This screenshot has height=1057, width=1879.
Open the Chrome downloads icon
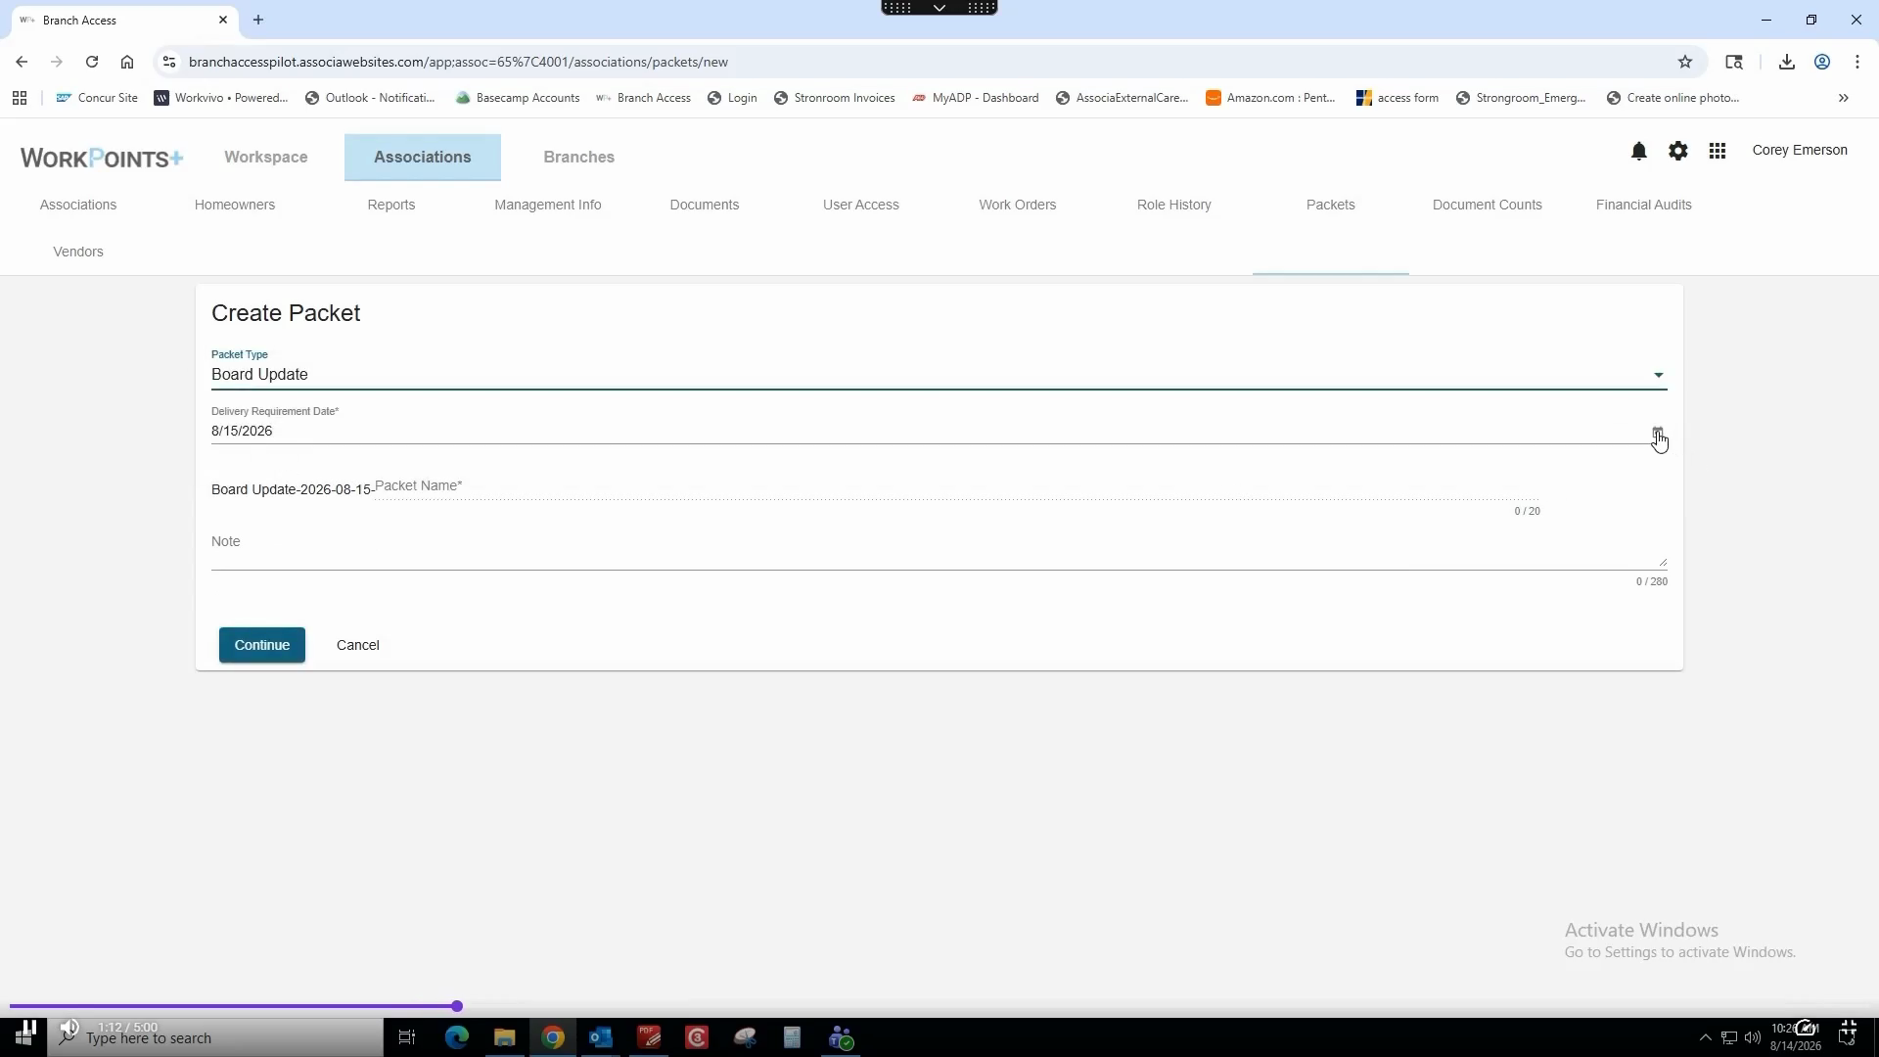pyautogui.click(x=1787, y=62)
